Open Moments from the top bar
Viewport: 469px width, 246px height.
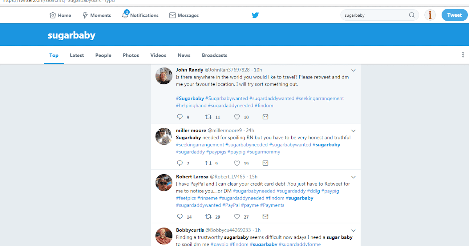coord(97,15)
